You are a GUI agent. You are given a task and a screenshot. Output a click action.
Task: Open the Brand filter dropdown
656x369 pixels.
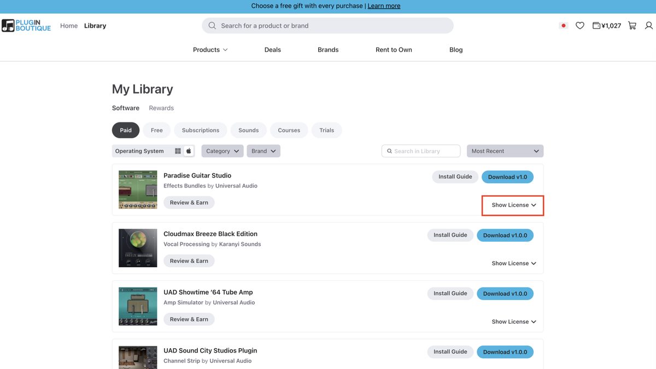(x=263, y=151)
